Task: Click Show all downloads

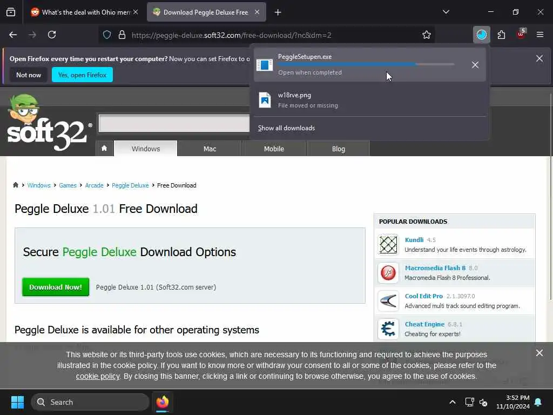Action: point(286,128)
